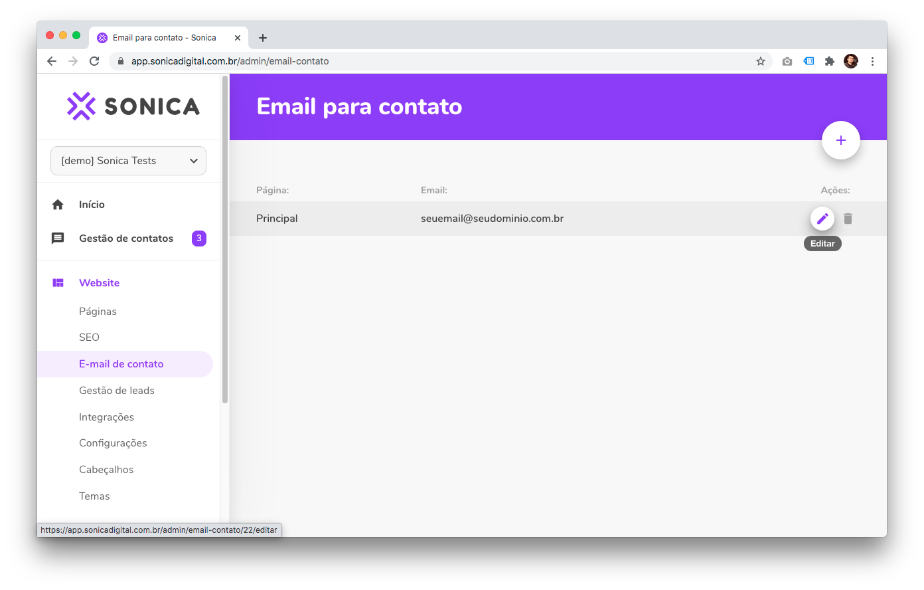Click the Email: column header
This screenshot has width=924, height=590.
(x=434, y=190)
